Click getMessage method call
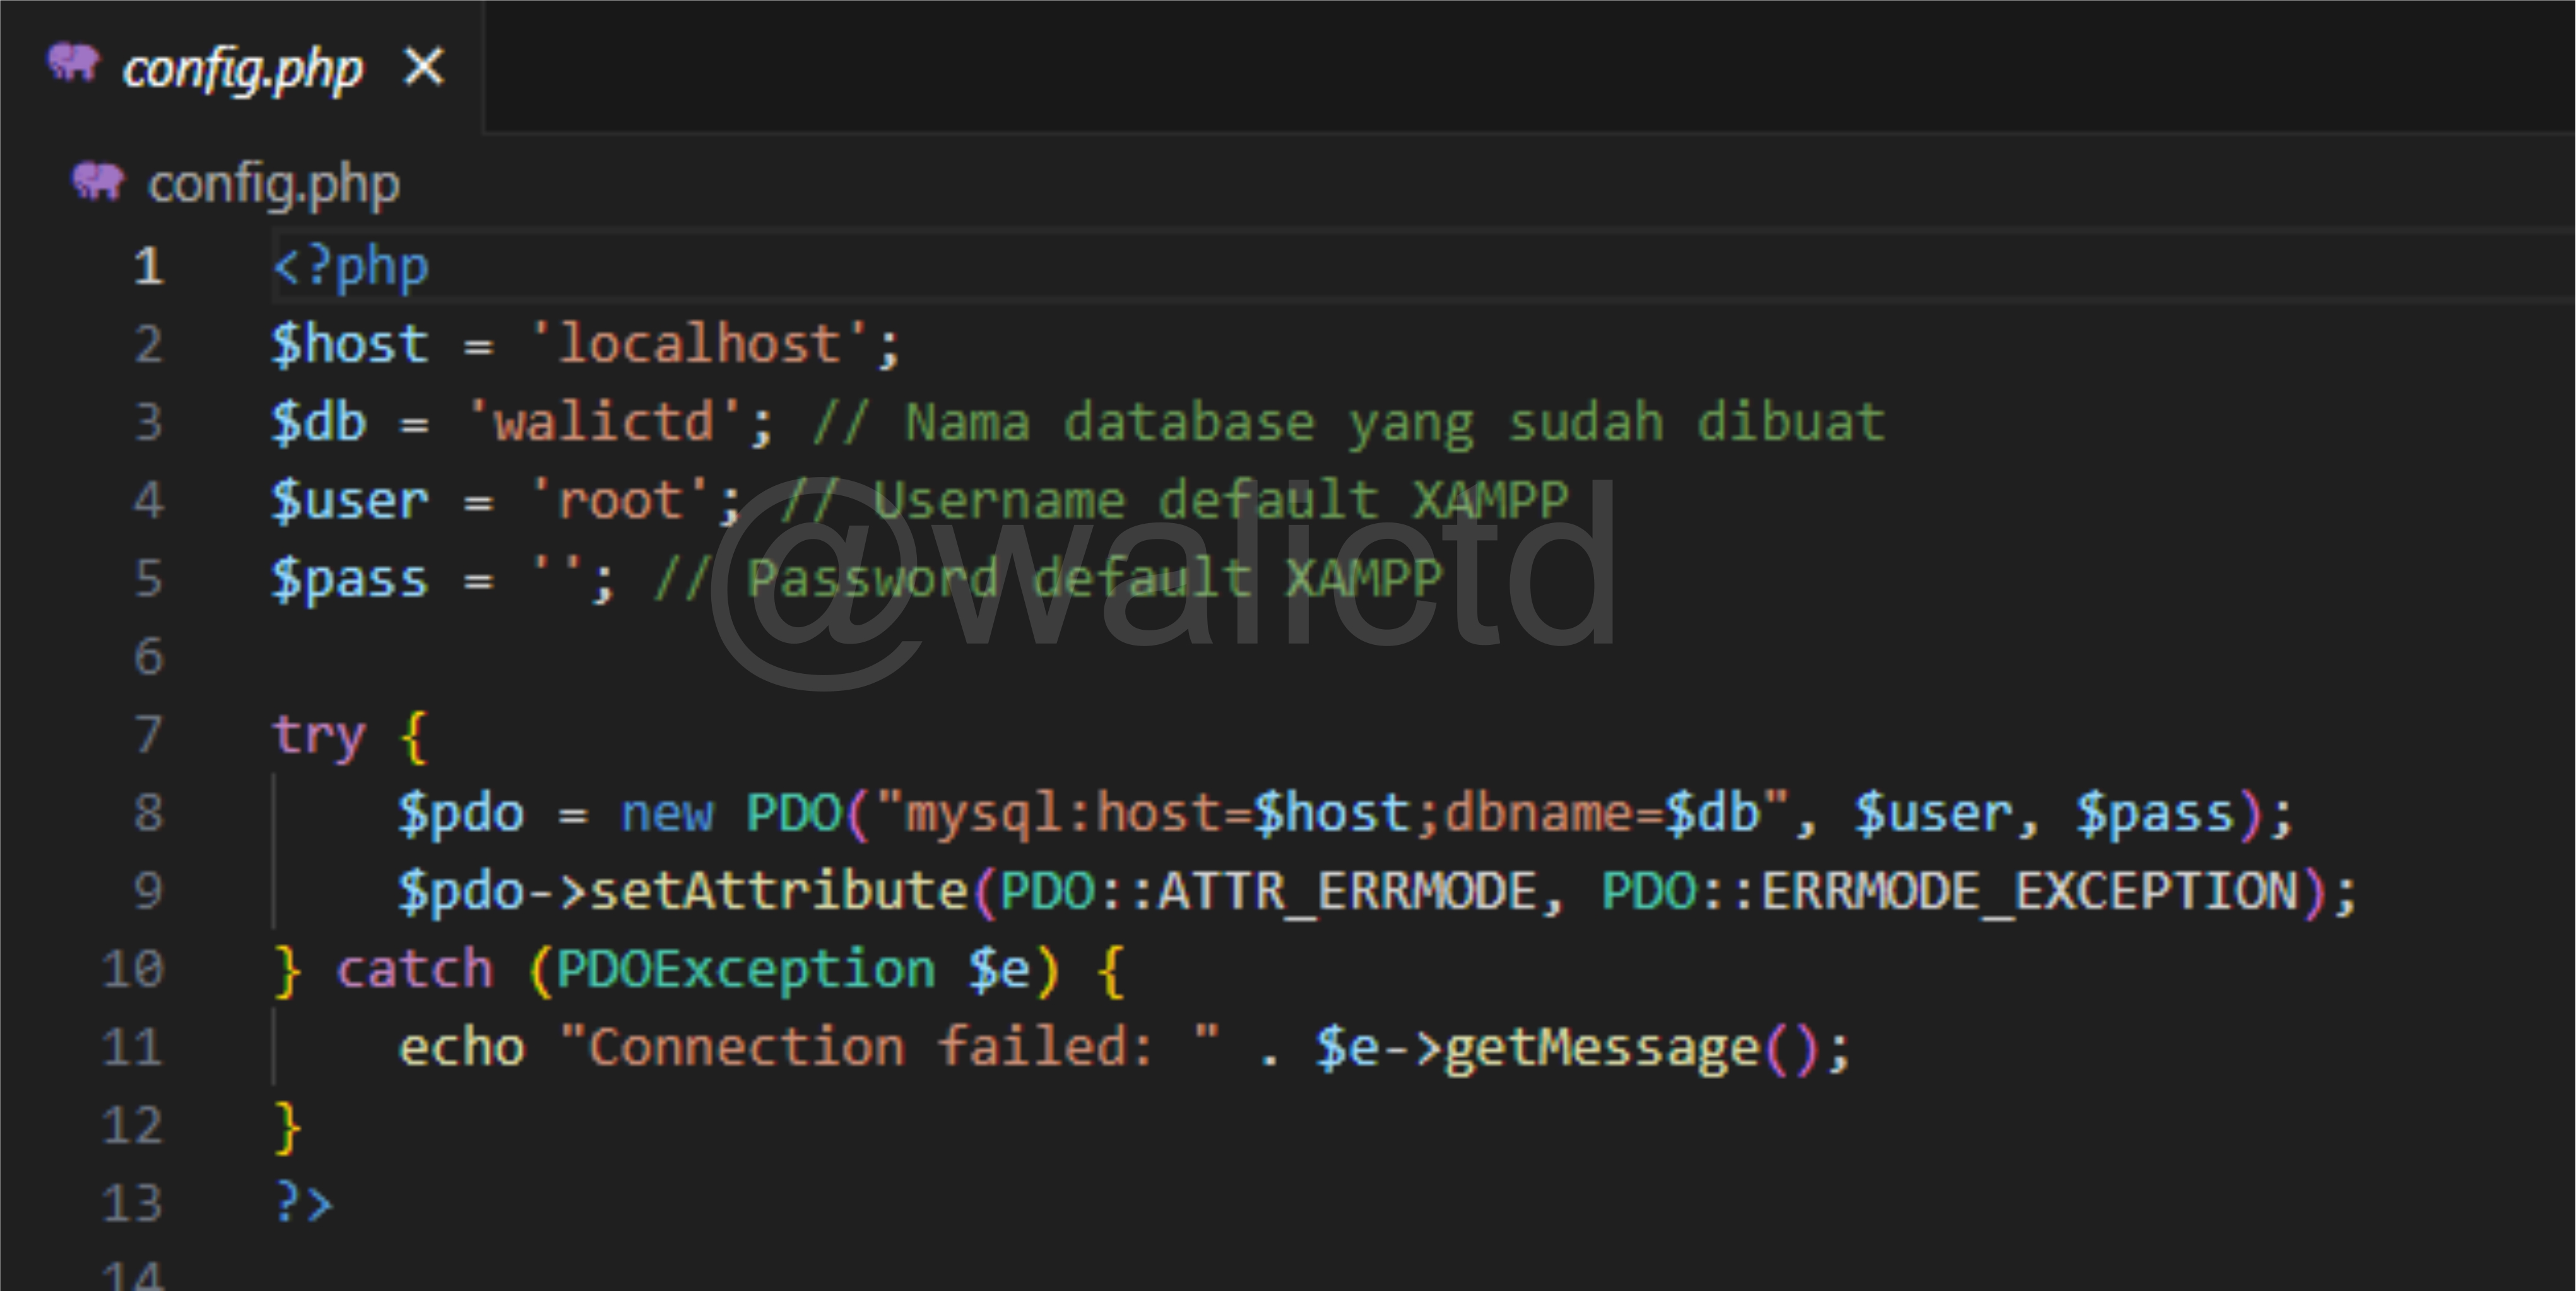Viewport: 2576px width, 1291px height. 1602,1048
